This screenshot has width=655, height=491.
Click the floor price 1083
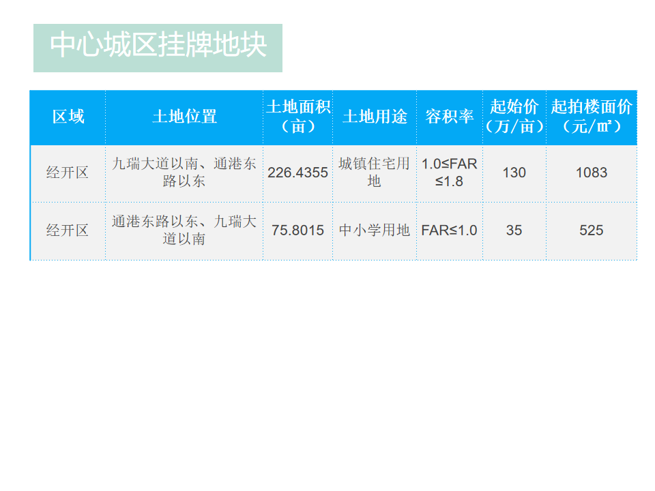coord(592,173)
